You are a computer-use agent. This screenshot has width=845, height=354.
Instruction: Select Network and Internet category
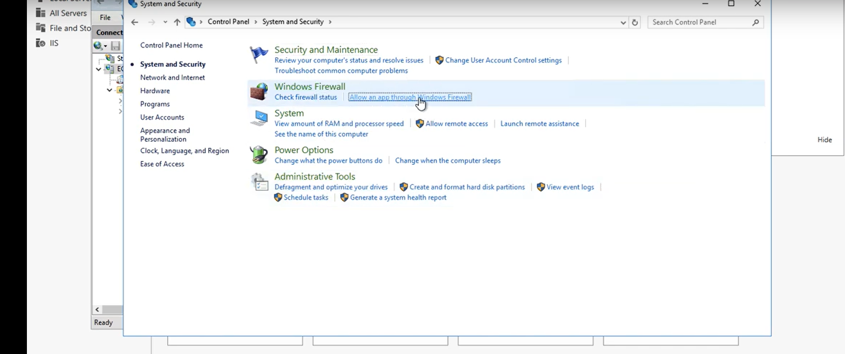click(x=172, y=77)
